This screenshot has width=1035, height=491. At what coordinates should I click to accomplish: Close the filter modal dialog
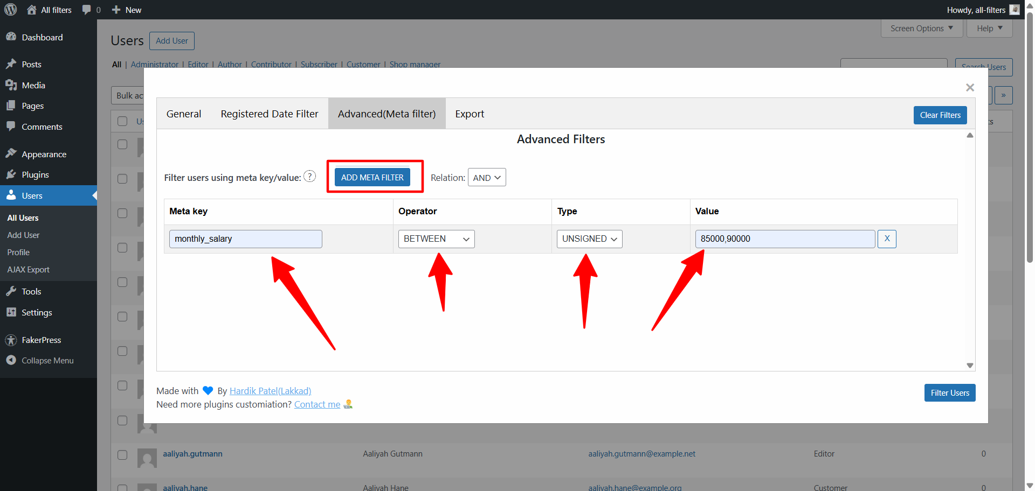(970, 87)
